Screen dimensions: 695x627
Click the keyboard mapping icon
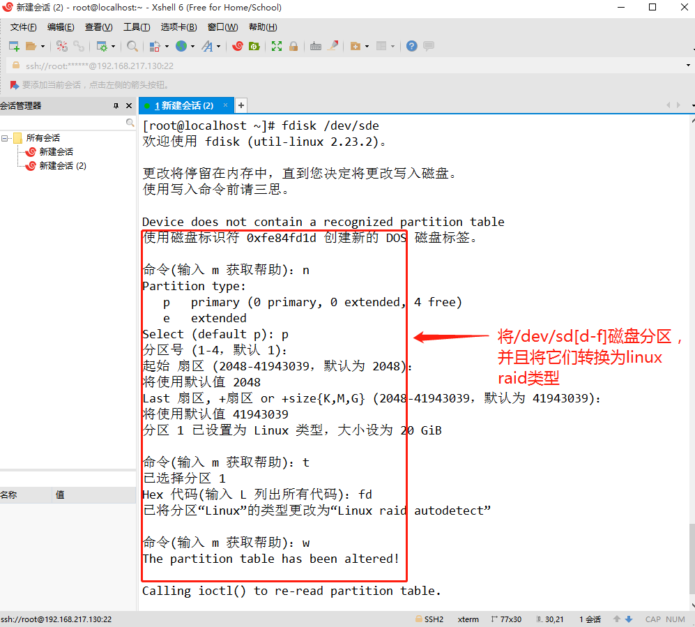pos(316,46)
